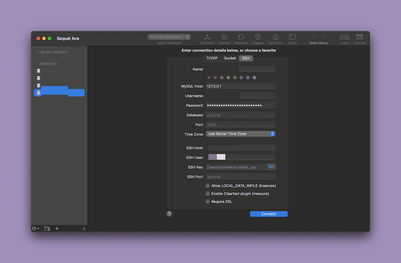Select Quick Connect in the sidebar
The height and width of the screenshot is (263, 401).
tap(54, 52)
